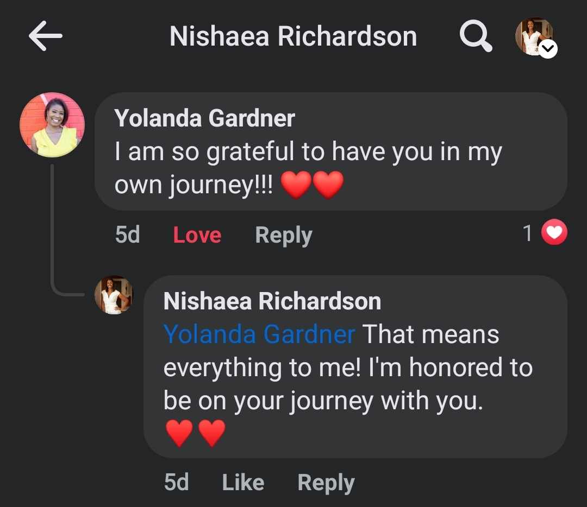Toggle the Love reaction on Yolanda's comment

(x=197, y=235)
